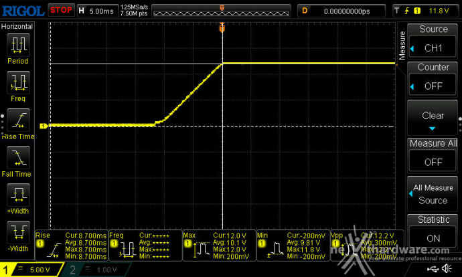Toggle Statistic ON setting

click(433, 232)
